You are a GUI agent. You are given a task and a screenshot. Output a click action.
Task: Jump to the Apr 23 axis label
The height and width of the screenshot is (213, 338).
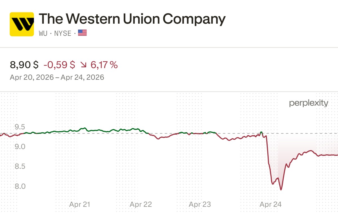point(200,204)
